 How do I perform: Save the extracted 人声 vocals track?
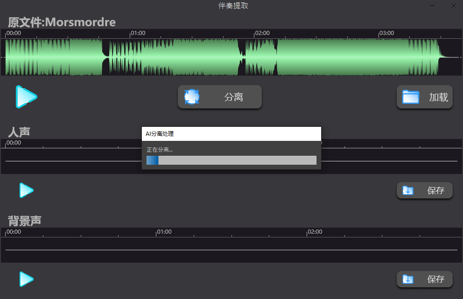pos(425,190)
